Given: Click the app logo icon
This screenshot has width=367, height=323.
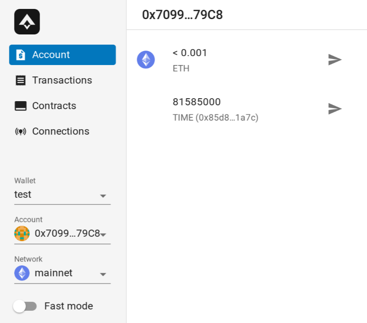Looking at the screenshot, I should tap(27, 22).
